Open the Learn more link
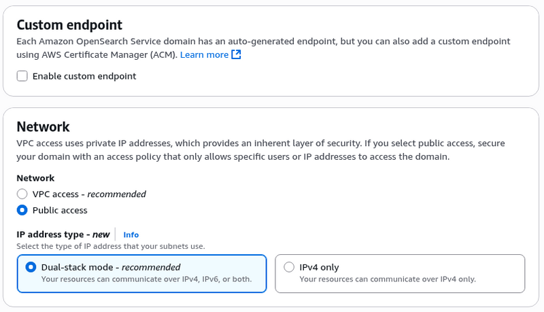The image size is (544, 312). (x=204, y=54)
